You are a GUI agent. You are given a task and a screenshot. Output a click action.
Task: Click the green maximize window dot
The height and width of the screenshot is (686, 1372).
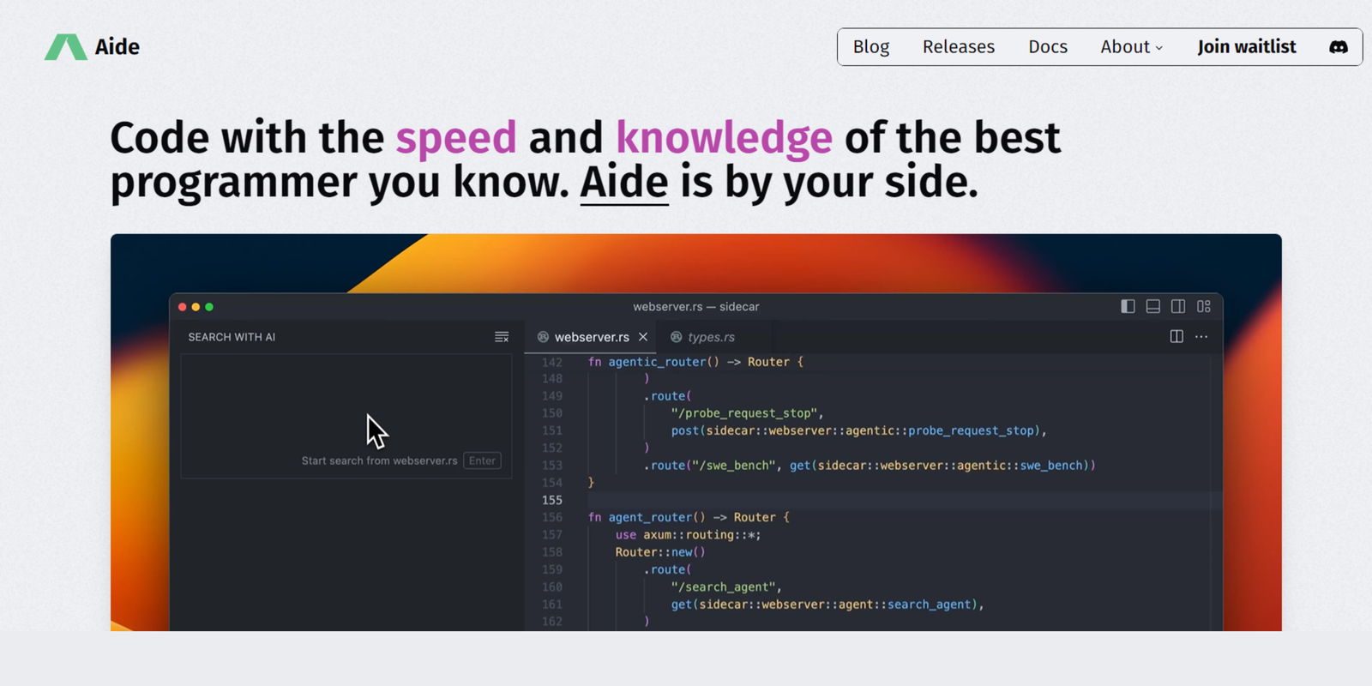[209, 307]
